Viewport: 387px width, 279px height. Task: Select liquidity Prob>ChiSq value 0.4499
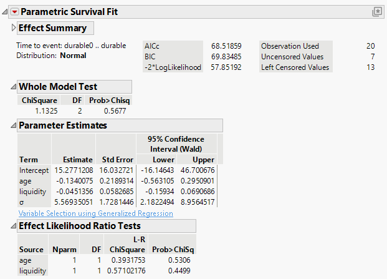click(179, 271)
